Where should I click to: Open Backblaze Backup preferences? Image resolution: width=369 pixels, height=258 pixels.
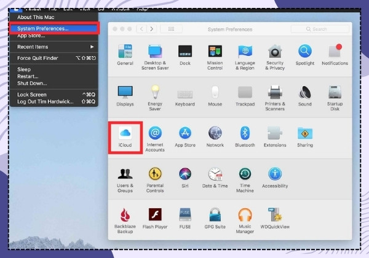pyautogui.click(x=125, y=221)
